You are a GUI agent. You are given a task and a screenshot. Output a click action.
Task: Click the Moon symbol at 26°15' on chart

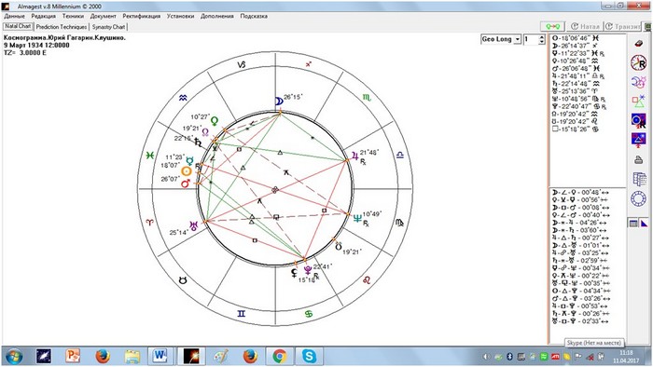click(279, 101)
